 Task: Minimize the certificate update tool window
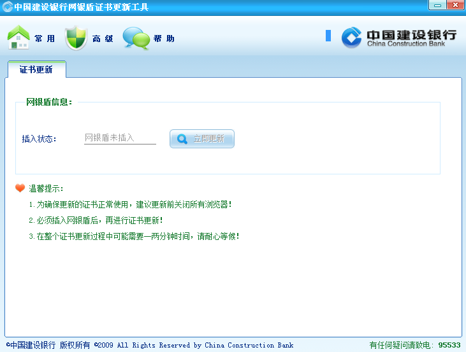click(x=437, y=5)
